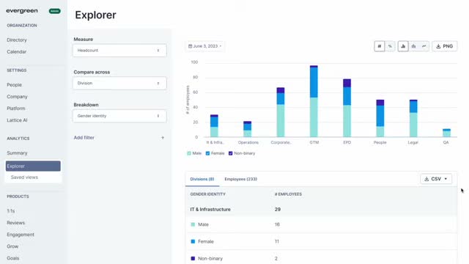Toggle the Non-binary legend checkbox

230,153
